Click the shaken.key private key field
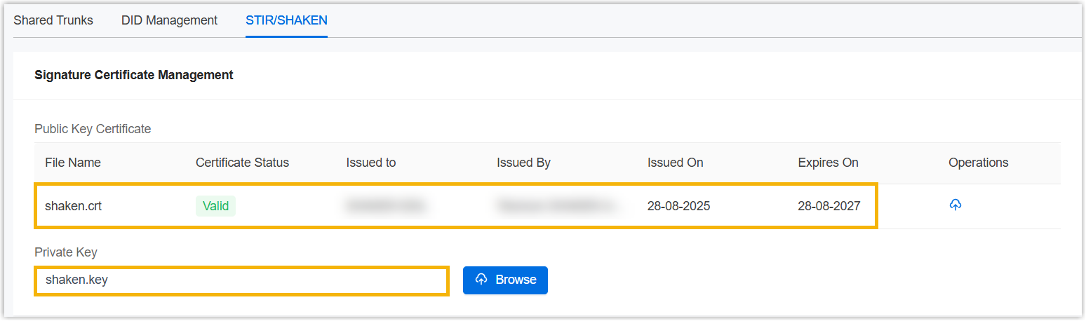This screenshot has height=321, width=1086. 241,280
